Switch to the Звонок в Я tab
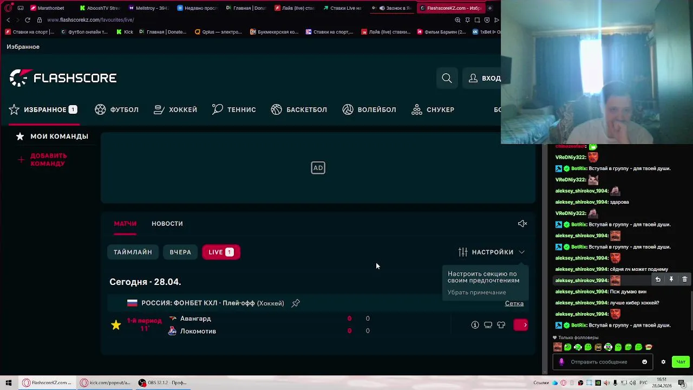This screenshot has width=693, height=390. pyautogui.click(x=392, y=8)
